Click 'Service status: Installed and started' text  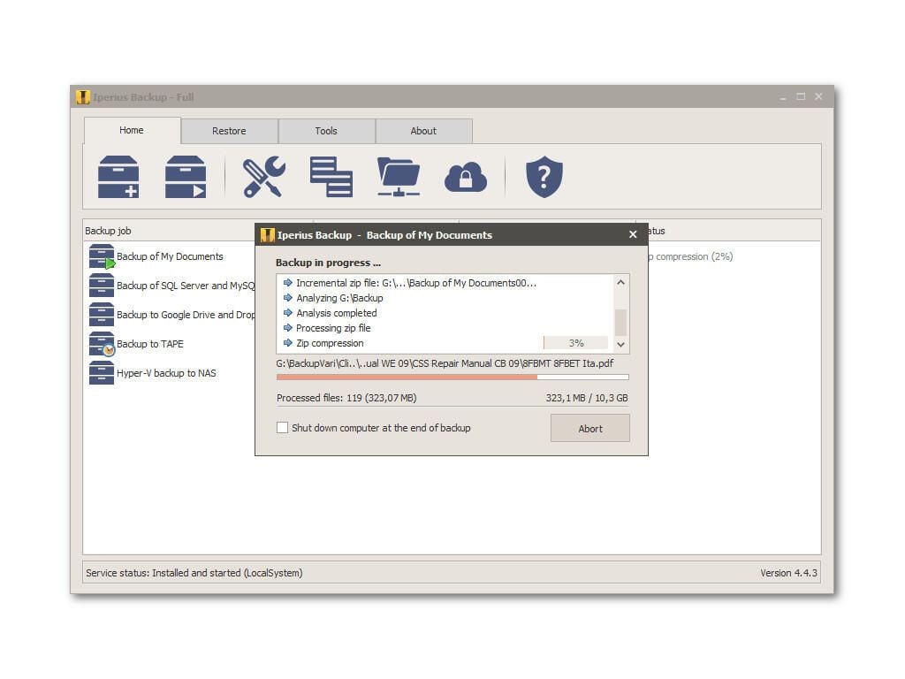(x=194, y=573)
